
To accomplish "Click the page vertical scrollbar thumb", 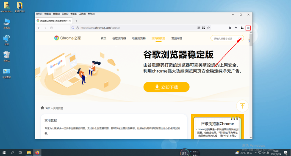I will pyautogui.click(x=251, y=40).
